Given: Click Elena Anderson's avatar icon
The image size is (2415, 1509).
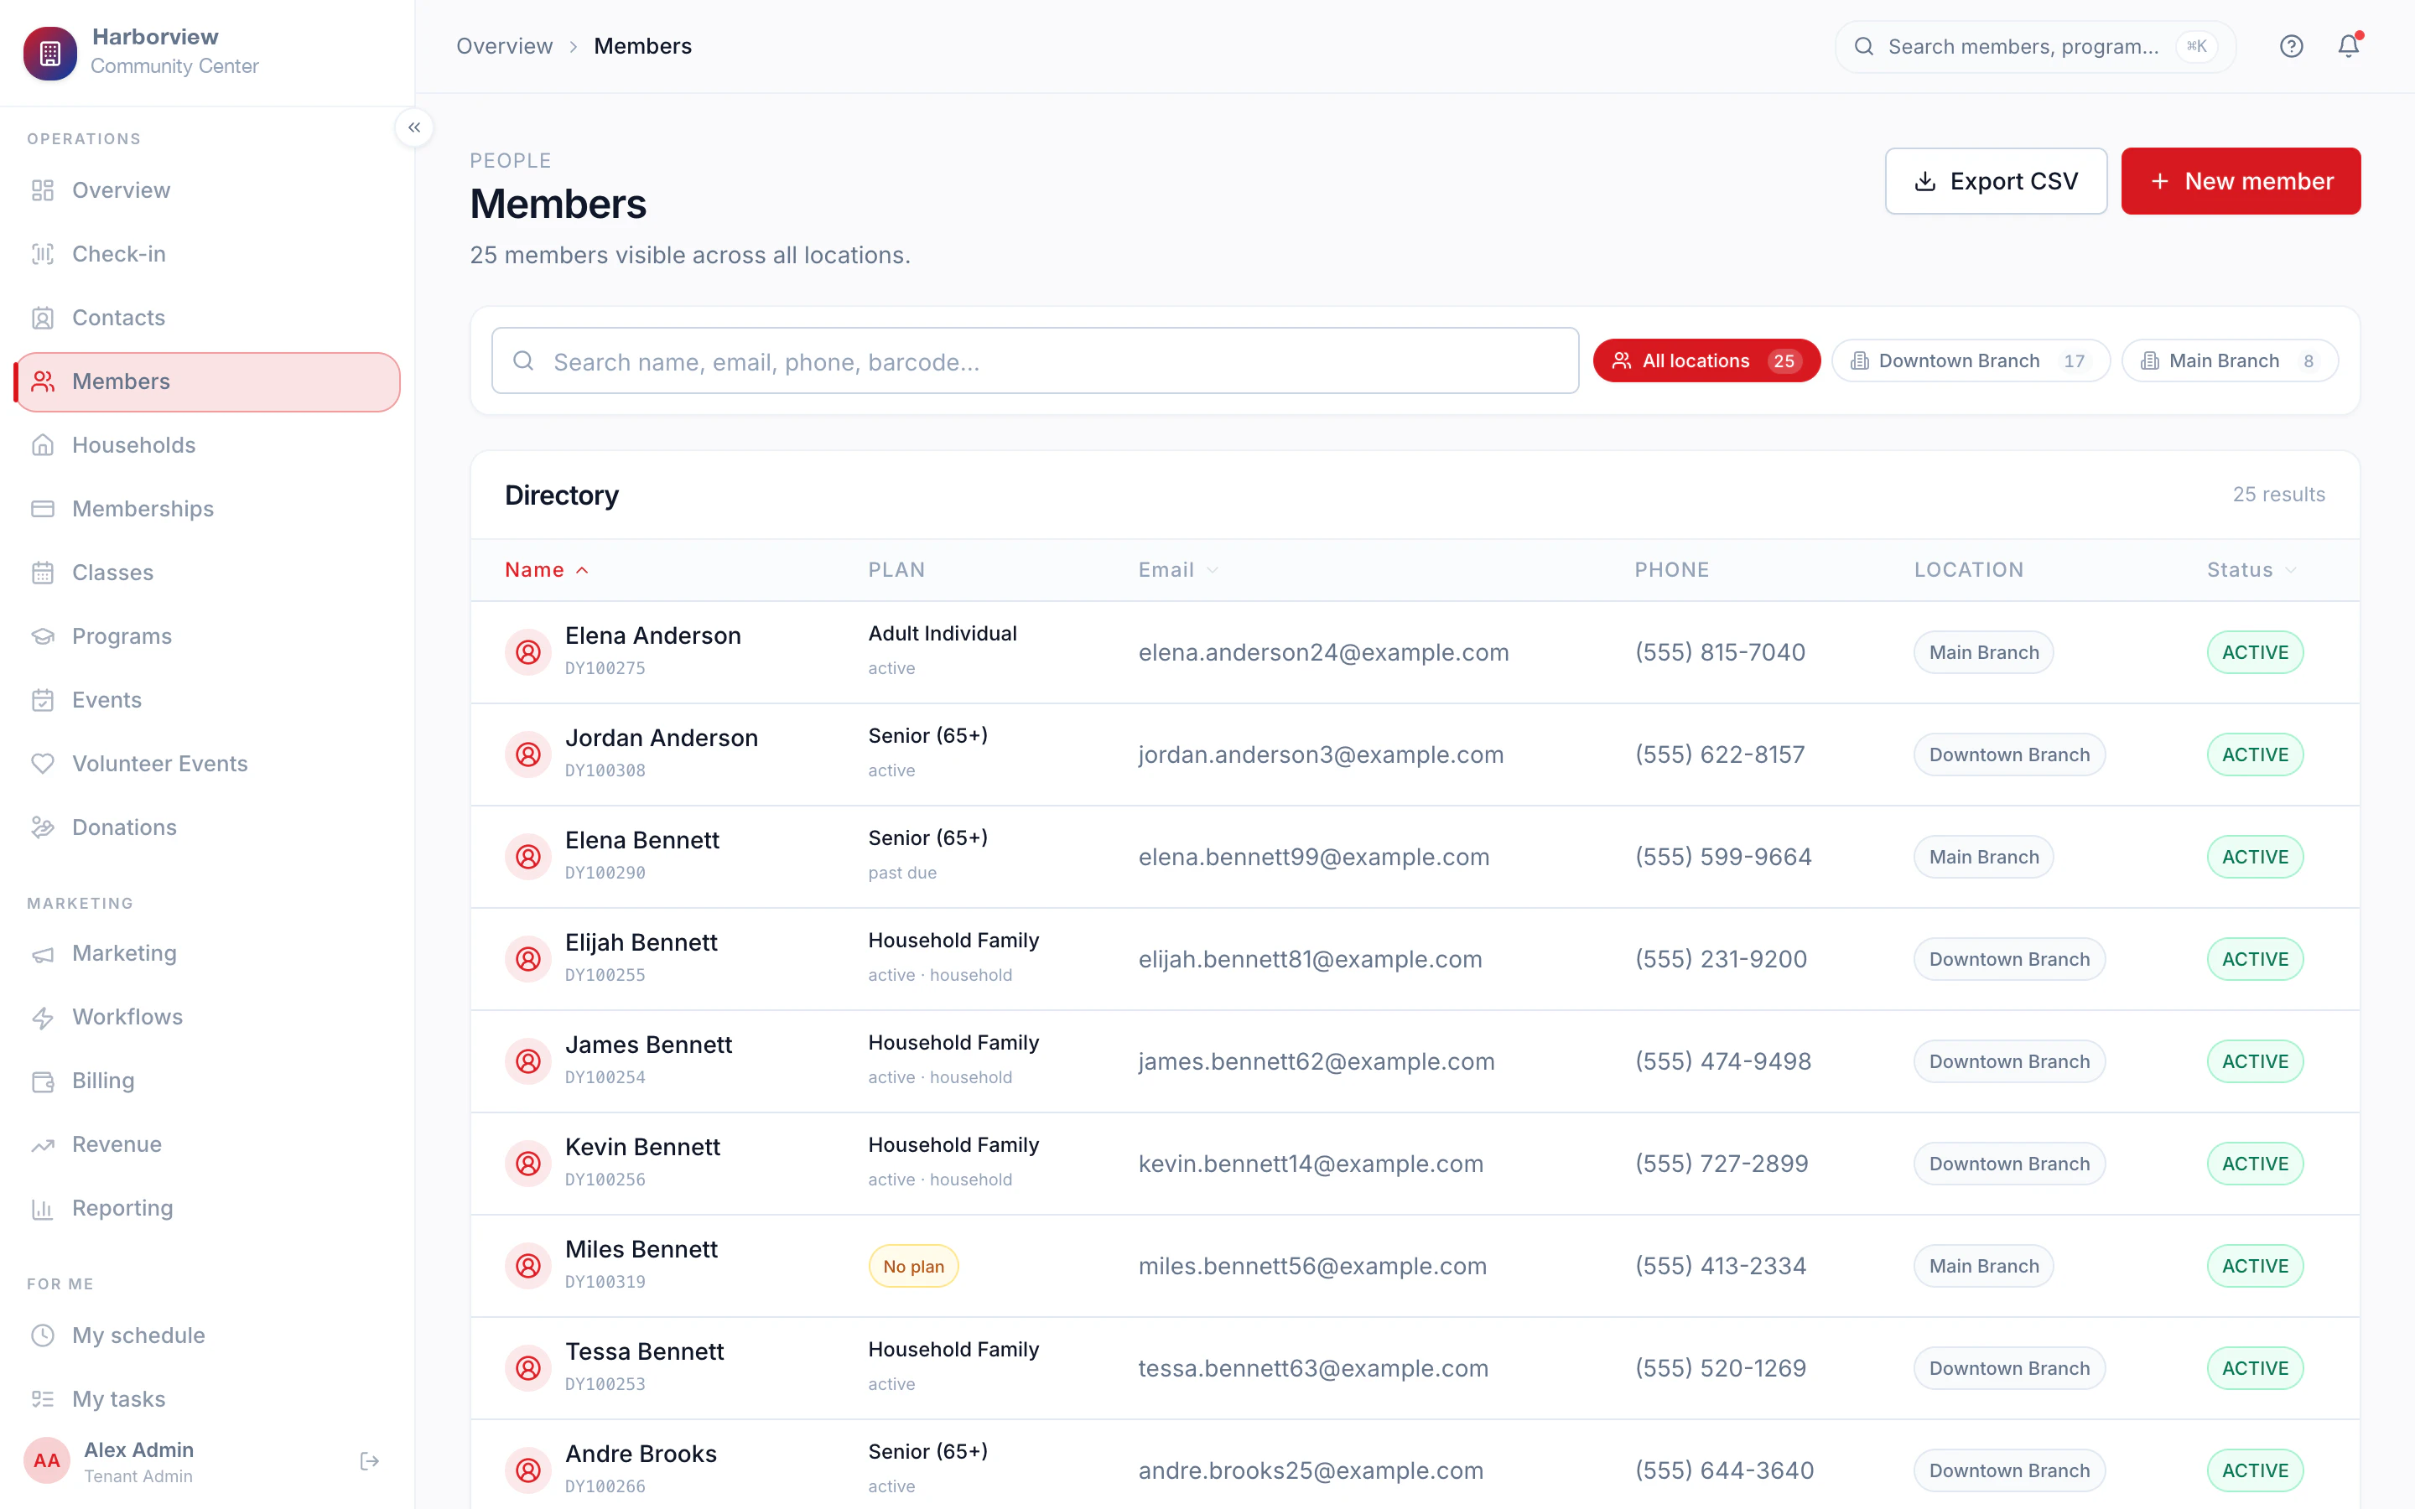Looking at the screenshot, I should pos(528,651).
